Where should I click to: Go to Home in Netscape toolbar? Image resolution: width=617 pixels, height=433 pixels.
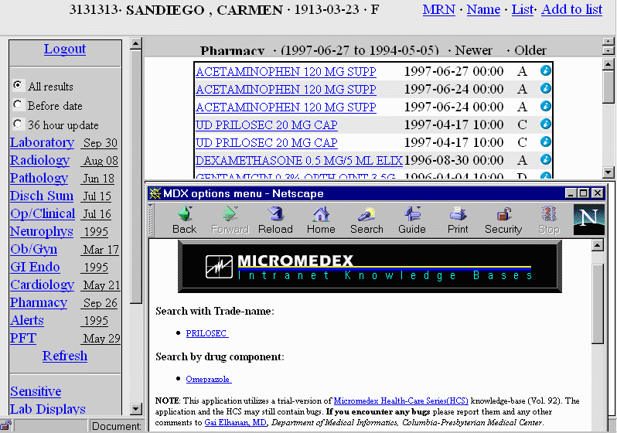[321, 220]
